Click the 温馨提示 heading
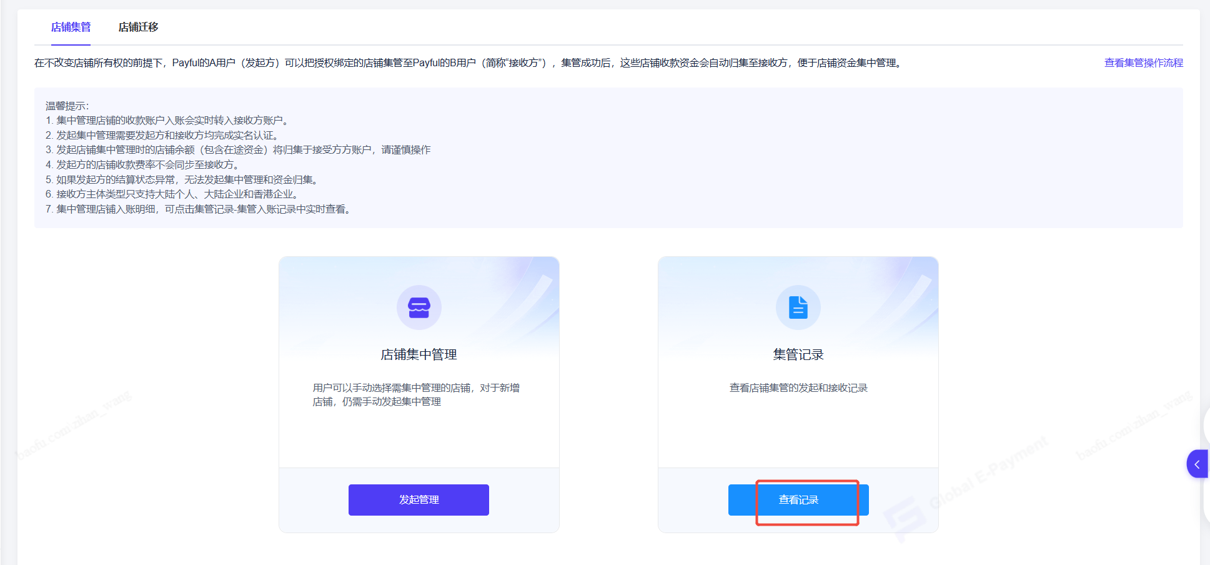The image size is (1210, 565). pyautogui.click(x=67, y=106)
